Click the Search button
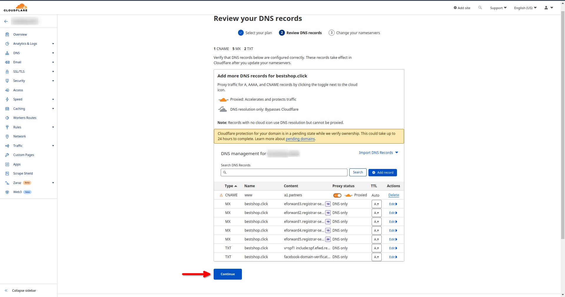The width and height of the screenshot is (565, 297). 358,172
